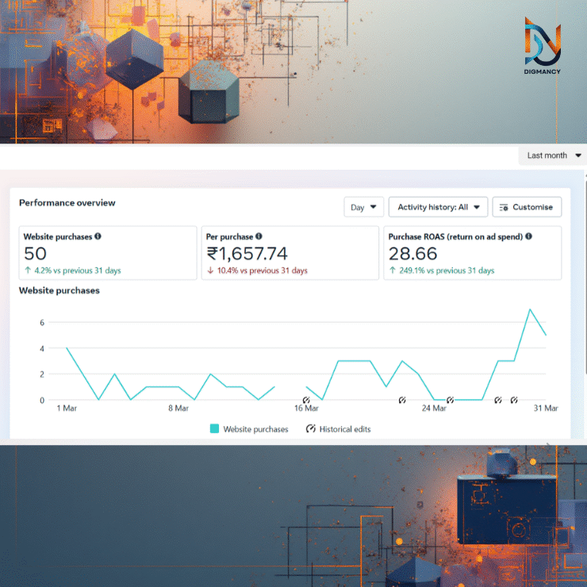Select the Website purchases metric card
Screen dimensions: 587x587
[x=107, y=253]
